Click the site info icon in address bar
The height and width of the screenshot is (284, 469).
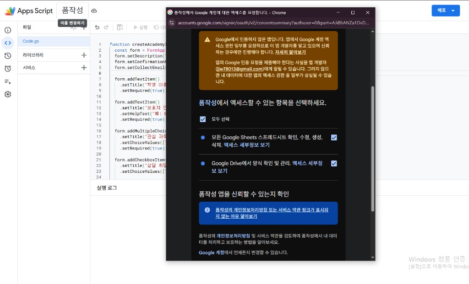point(172,23)
